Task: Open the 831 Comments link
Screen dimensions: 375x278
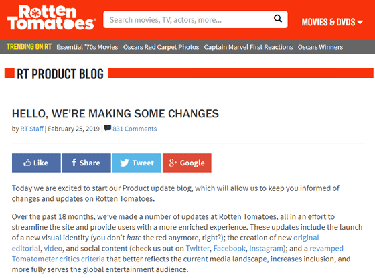Action: (135, 129)
